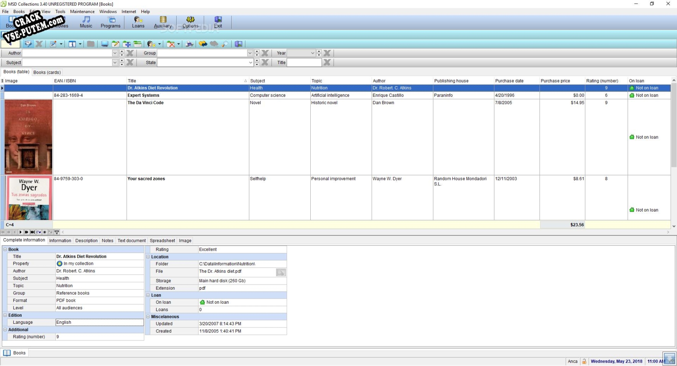Switch to Books (cards) tab

point(47,72)
